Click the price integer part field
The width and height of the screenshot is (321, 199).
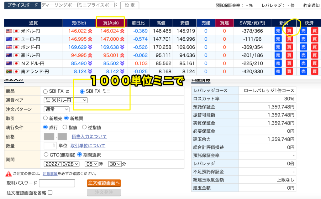(x=49, y=136)
